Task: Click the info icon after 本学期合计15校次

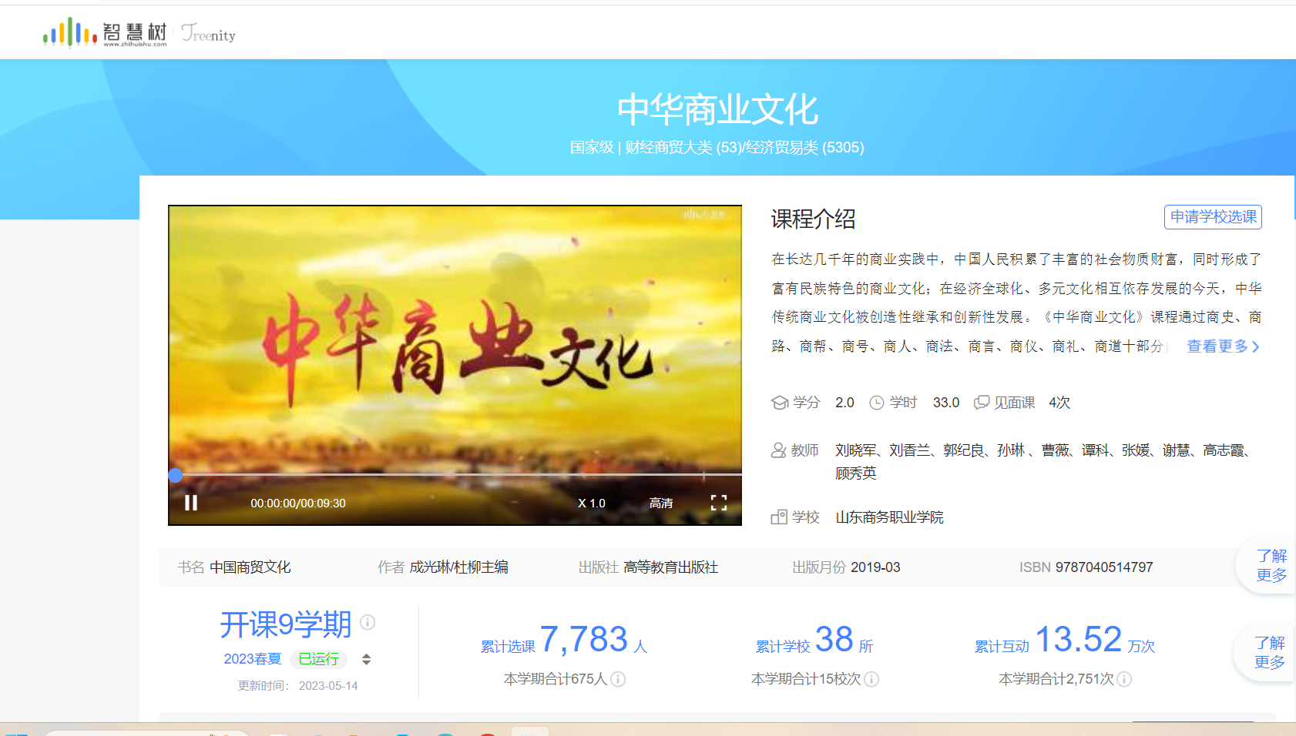Action: (x=871, y=679)
